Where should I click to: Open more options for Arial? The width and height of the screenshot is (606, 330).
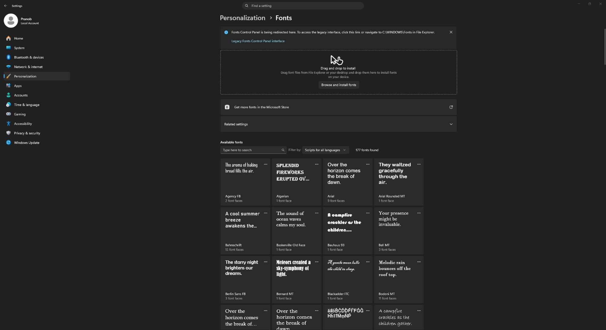point(368,164)
